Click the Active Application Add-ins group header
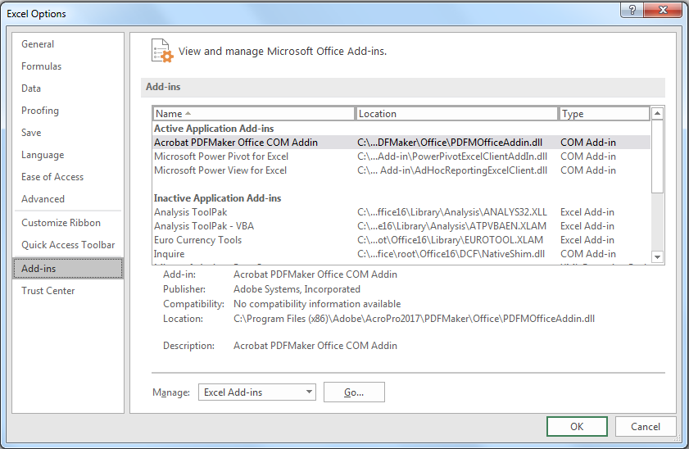The height and width of the screenshot is (449, 689). (x=214, y=129)
